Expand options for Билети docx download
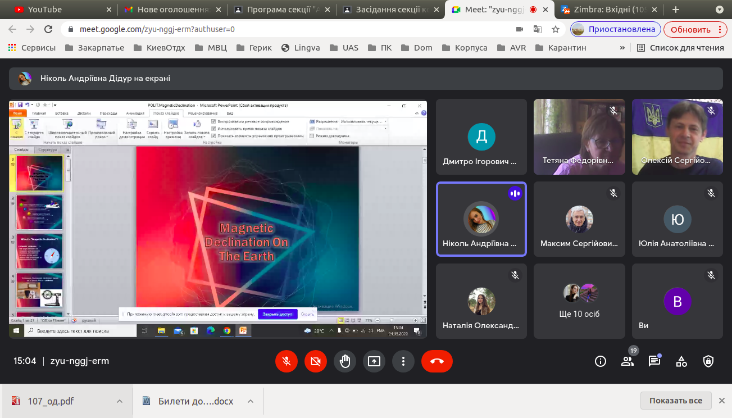 [x=251, y=401]
